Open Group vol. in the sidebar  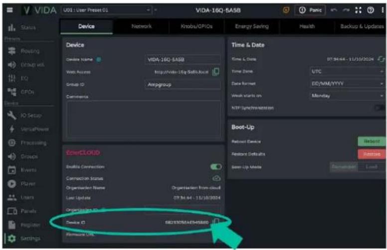coord(26,65)
